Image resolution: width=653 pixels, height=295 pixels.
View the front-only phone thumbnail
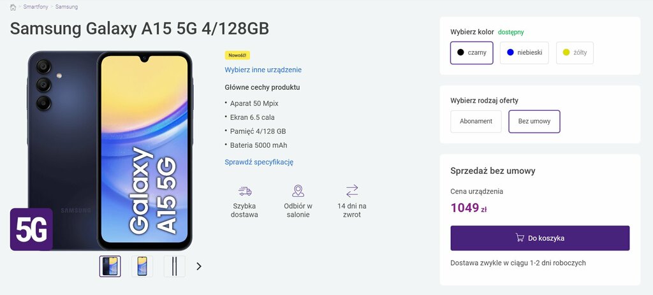[142, 266]
